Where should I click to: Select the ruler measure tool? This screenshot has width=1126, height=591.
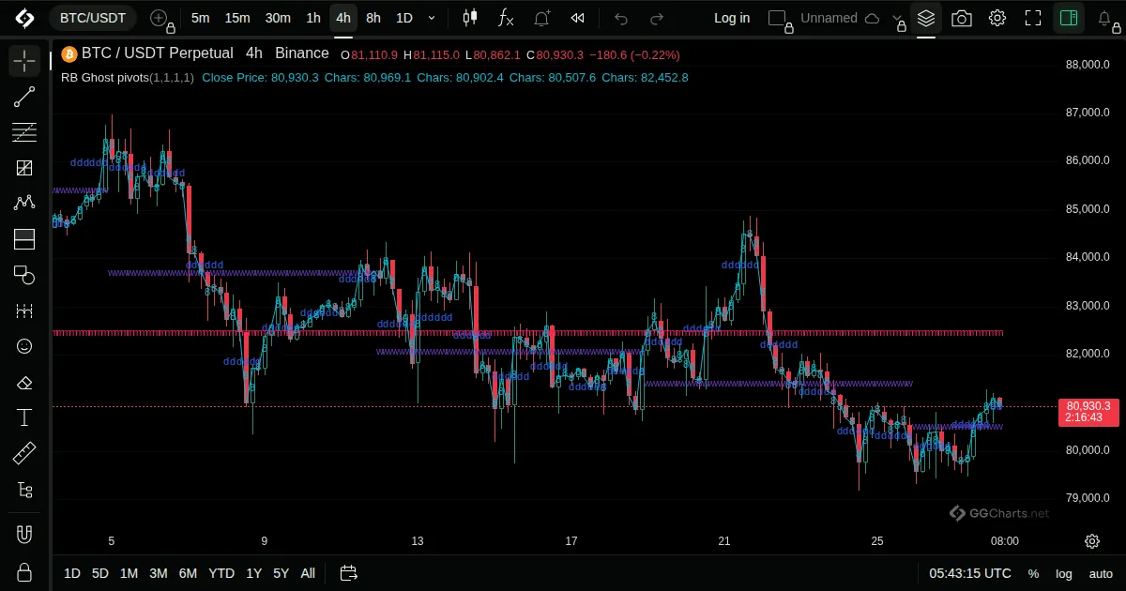pos(24,453)
